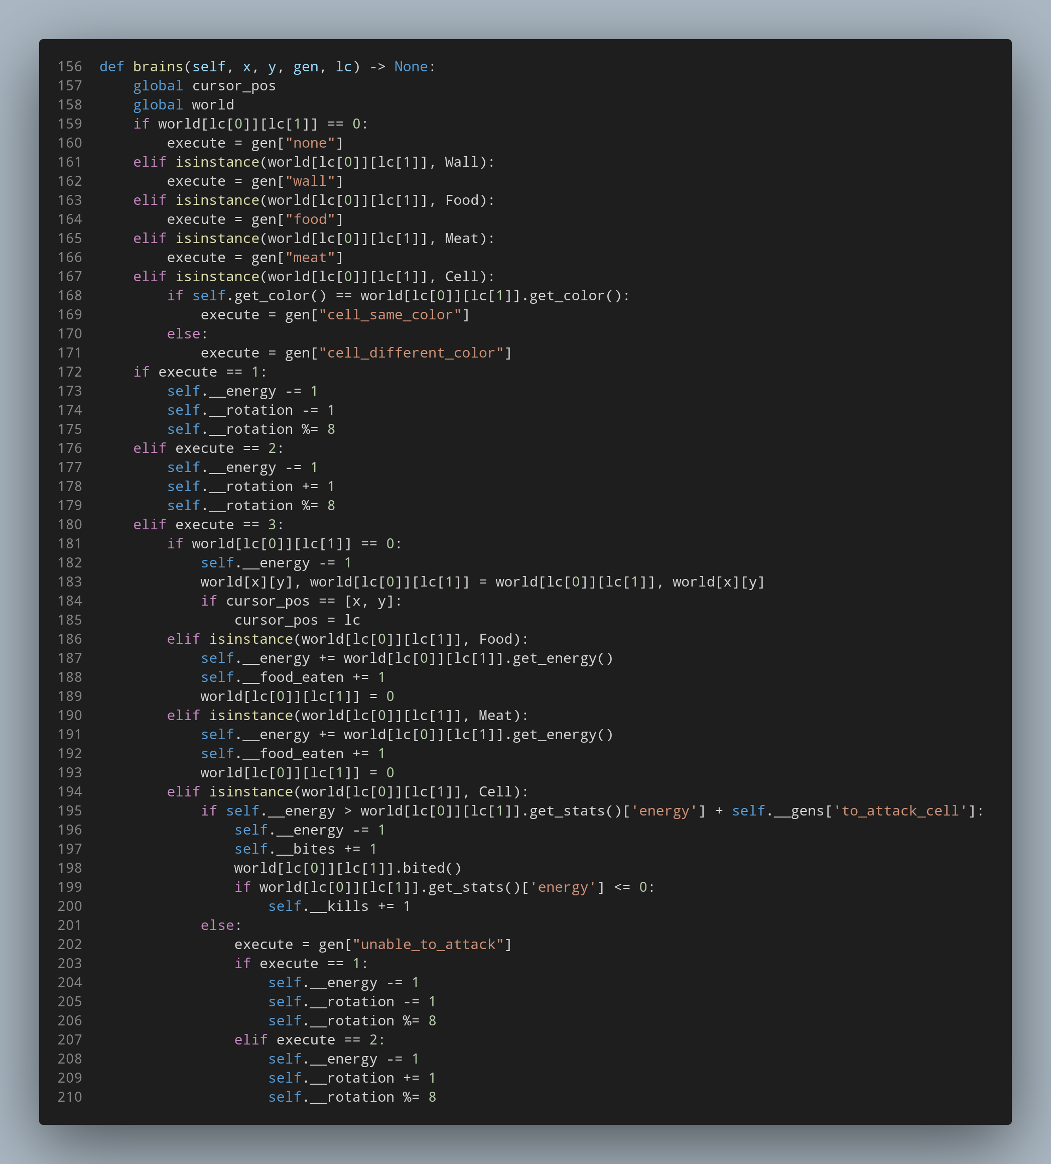This screenshot has width=1051, height=1164.
Task: Click the string "meat" on line 166
Action: 311,258
